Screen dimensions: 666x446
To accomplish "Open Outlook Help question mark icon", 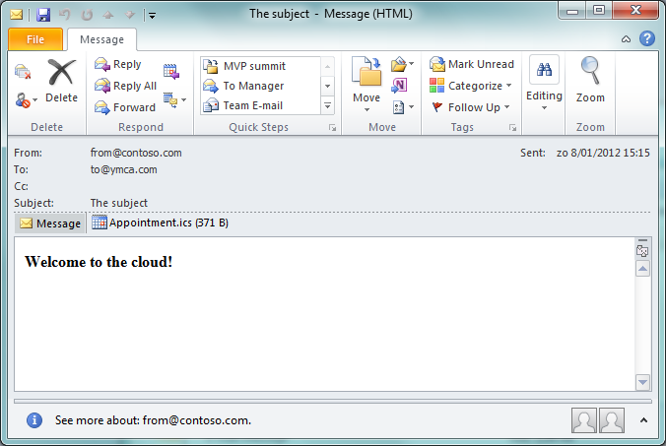I will tap(647, 39).
